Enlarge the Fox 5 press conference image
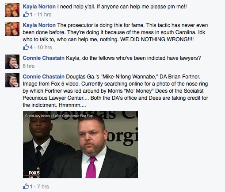Image resolution: width=225 pixels, height=192 pixels. tap(80, 145)
